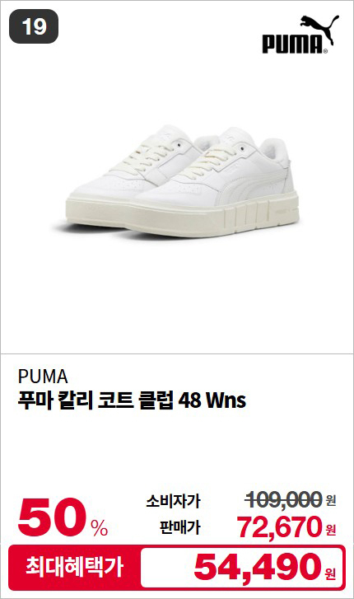Click the red 72,670원 sale price
Image resolution: width=354 pixels, height=599 pixels.
coord(286,526)
